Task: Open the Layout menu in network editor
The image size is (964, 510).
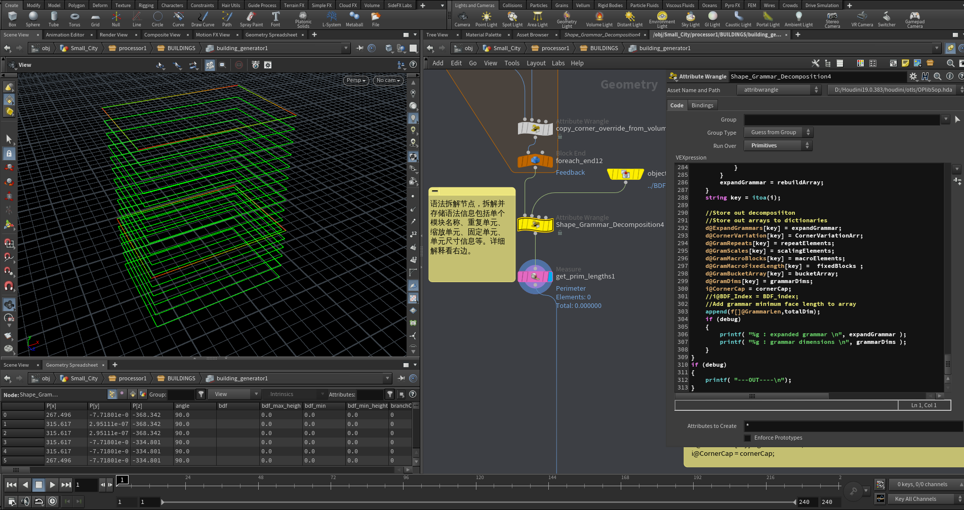Action: 536,63
